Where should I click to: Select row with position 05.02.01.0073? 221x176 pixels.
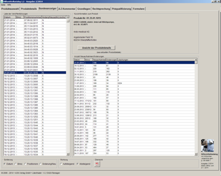pyautogui.click(x=35, y=38)
